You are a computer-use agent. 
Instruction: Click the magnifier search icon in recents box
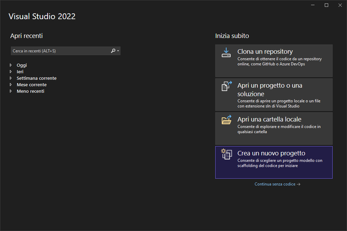[x=113, y=51]
